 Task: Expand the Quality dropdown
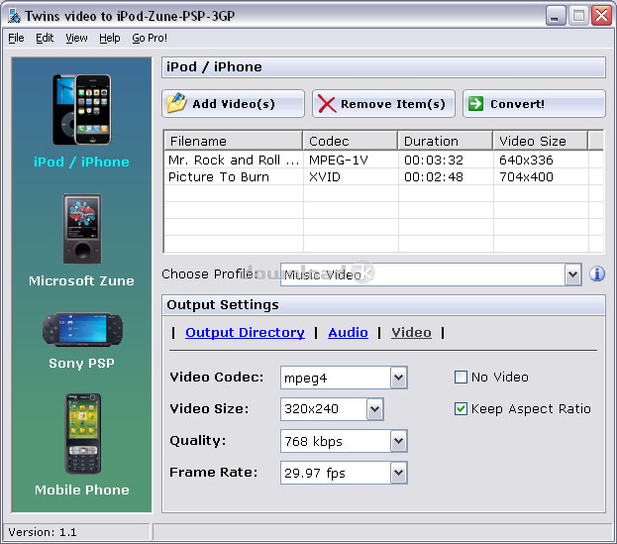pyautogui.click(x=398, y=441)
